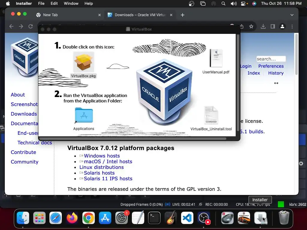Open the File menu

(41, 4)
